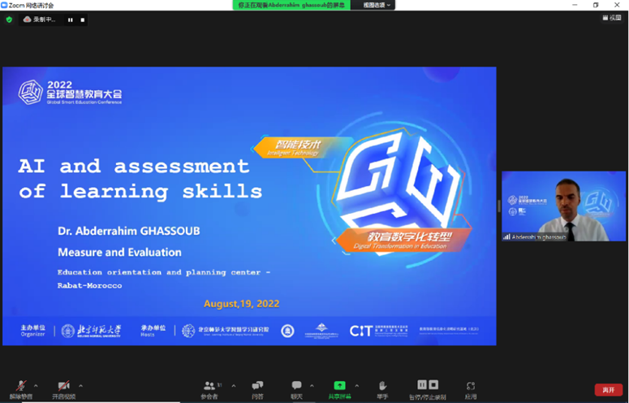Open the Q&A panel
This screenshot has height=403, width=629.
click(x=257, y=388)
